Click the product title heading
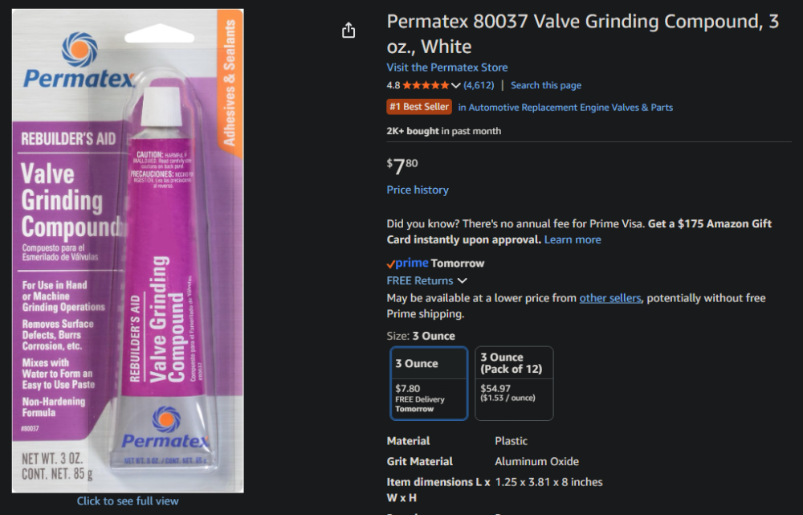 tap(582, 34)
